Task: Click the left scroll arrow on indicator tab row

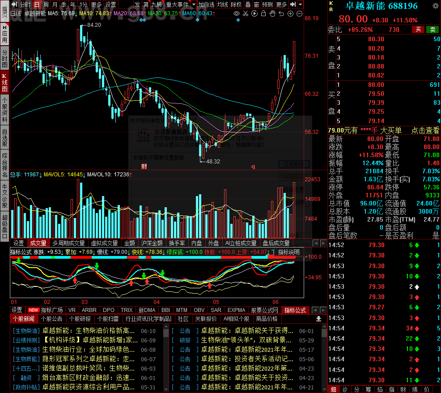Action: point(315,310)
